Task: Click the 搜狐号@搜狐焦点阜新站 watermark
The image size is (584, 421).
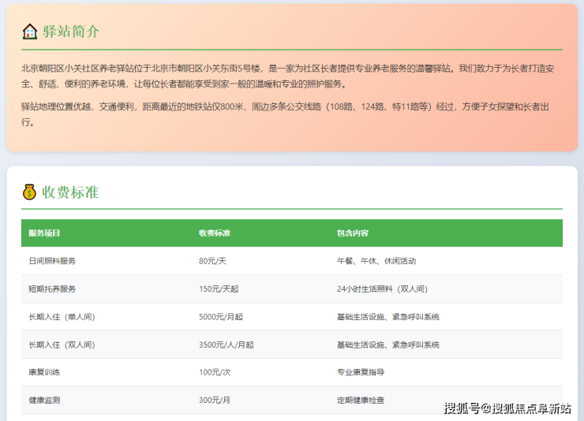Action: click(x=507, y=408)
